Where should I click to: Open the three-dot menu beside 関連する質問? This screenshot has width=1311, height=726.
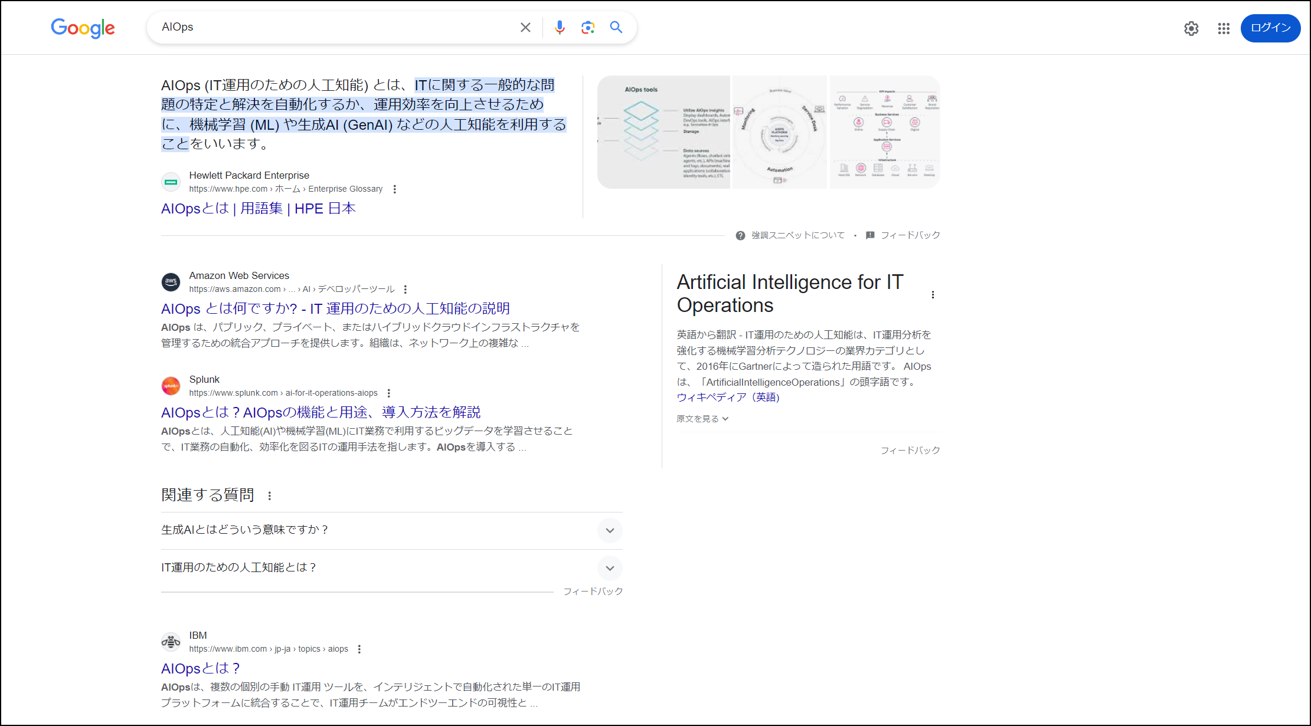270,495
